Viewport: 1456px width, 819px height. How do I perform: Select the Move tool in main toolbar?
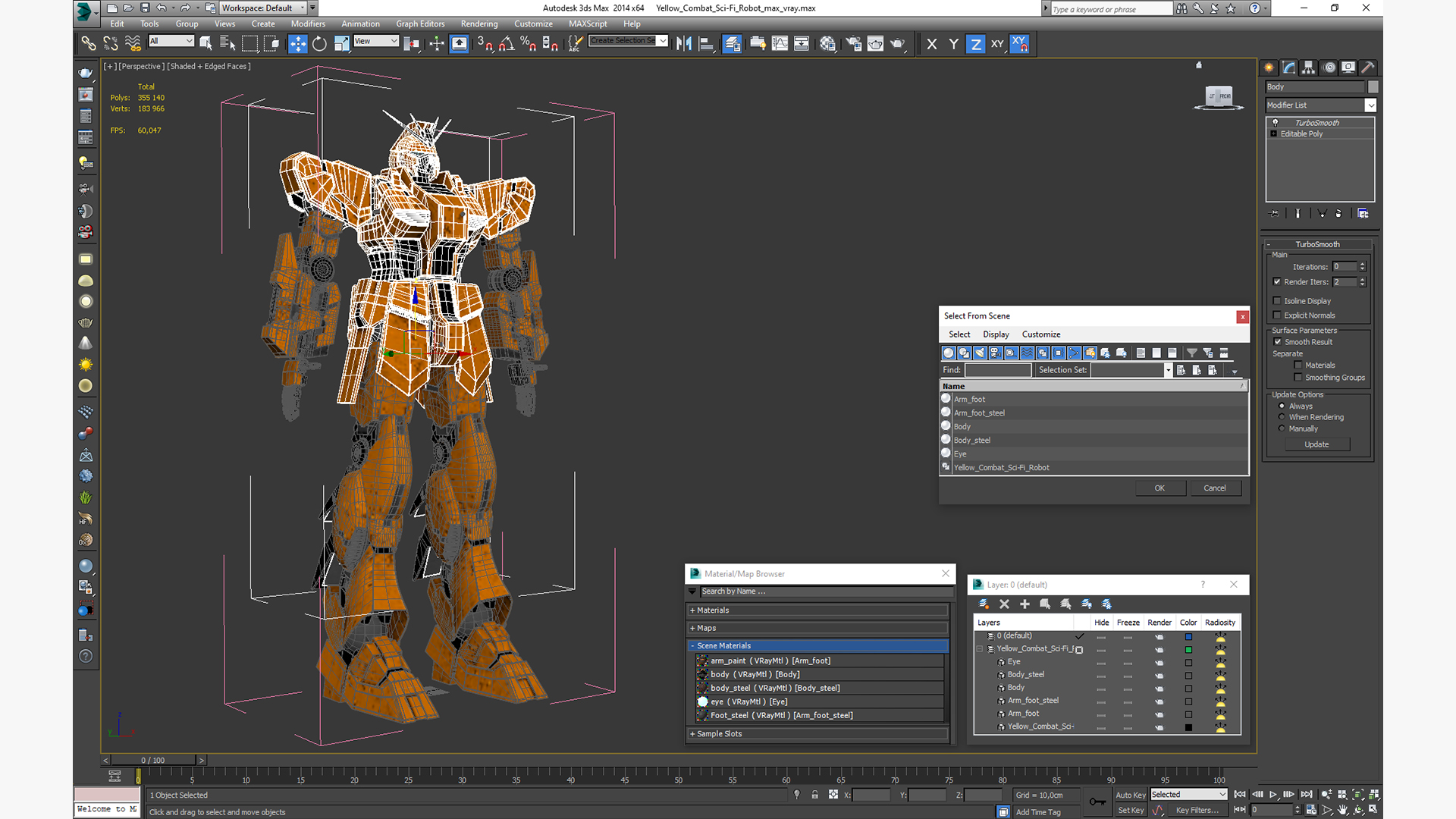297,44
